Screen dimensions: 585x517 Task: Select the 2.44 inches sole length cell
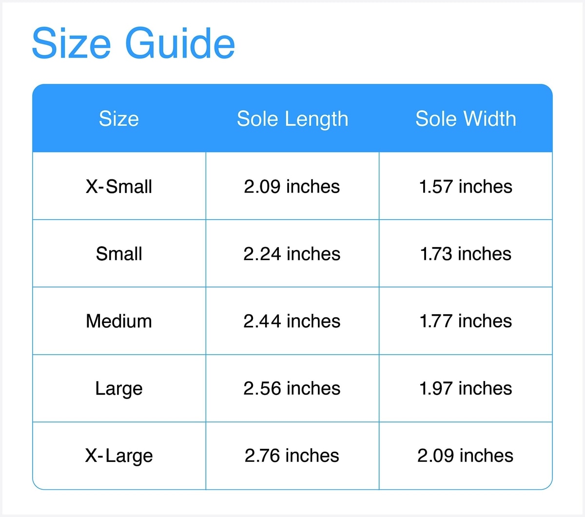tap(292, 321)
